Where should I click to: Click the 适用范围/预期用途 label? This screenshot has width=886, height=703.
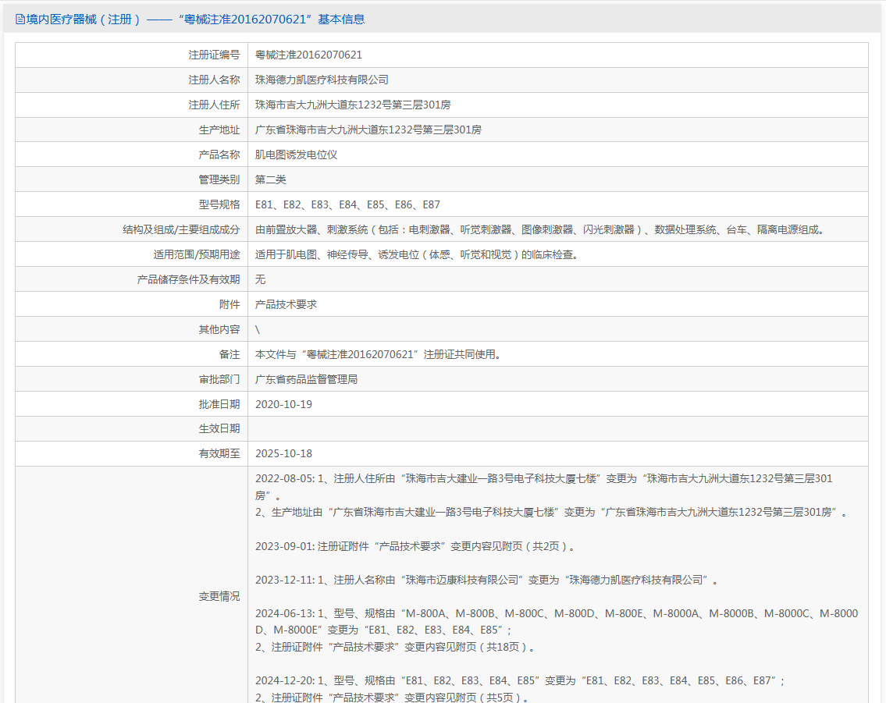pos(197,254)
